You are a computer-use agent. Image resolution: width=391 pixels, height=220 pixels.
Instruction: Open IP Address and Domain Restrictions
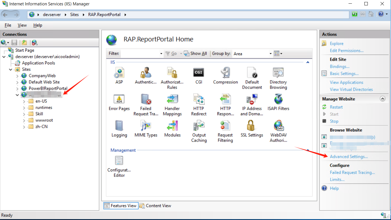[x=252, y=105]
